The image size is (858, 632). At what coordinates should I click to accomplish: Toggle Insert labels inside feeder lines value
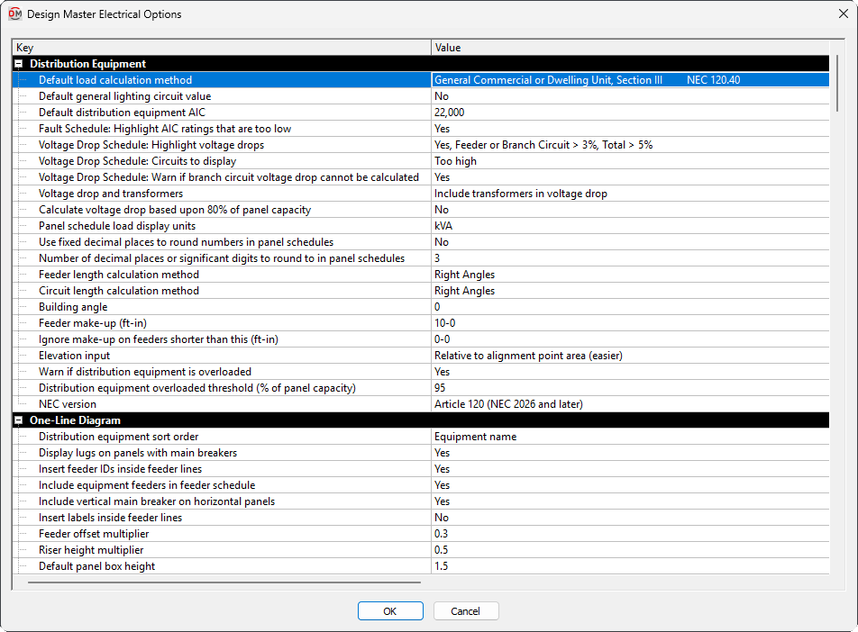[629, 518]
